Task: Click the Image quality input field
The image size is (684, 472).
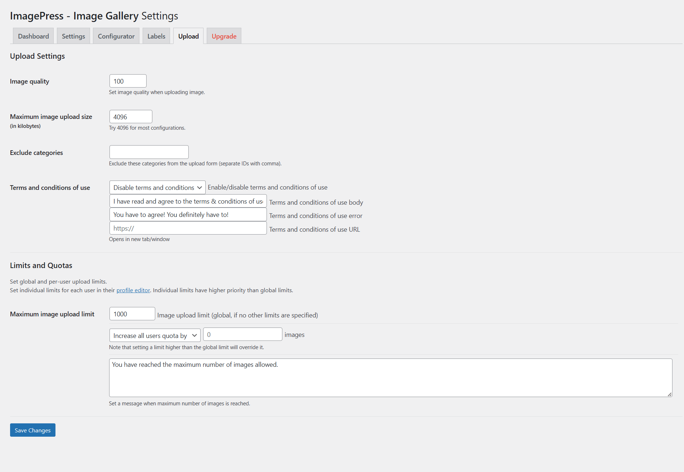Action: coord(128,81)
